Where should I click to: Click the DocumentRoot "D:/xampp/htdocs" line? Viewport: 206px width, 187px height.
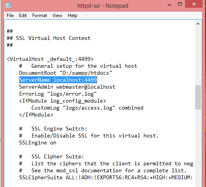[x=65, y=73]
